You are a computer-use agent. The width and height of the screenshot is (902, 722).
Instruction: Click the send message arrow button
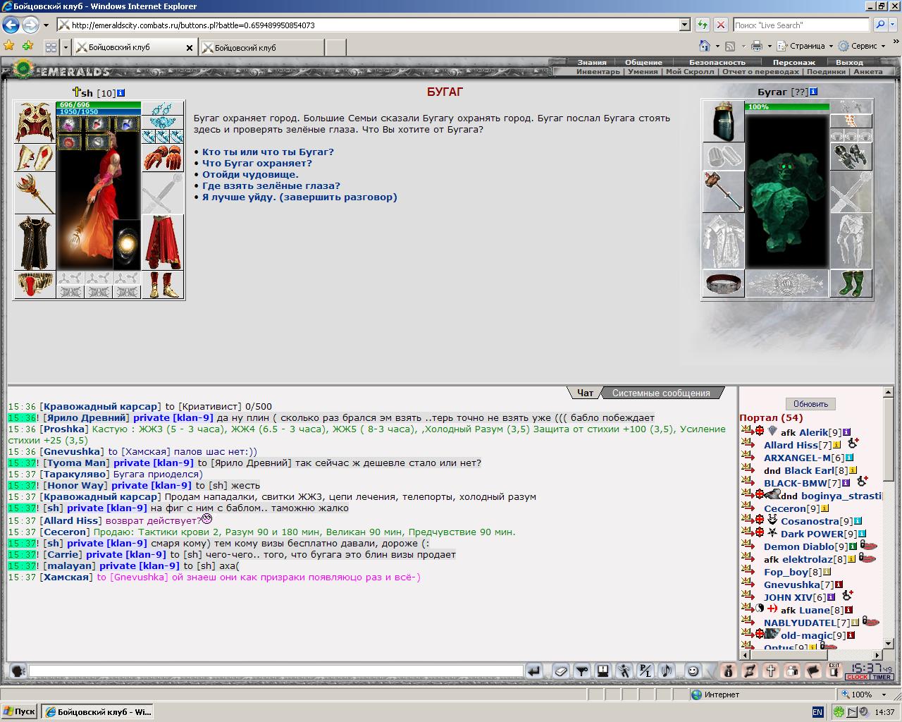(534, 671)
